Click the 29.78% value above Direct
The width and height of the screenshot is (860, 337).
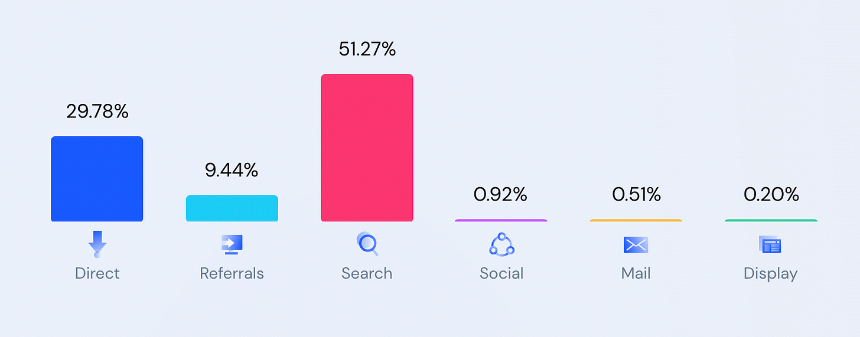[x=97, y=111]
